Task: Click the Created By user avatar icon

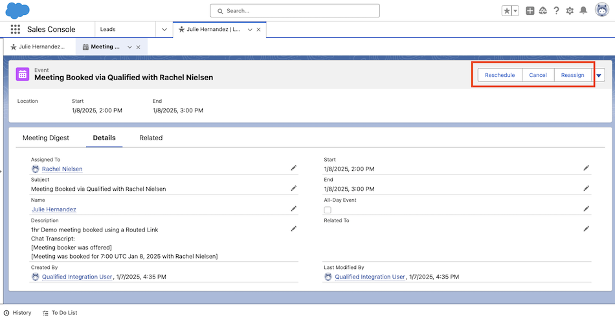Action: click(x=36, y=277)
